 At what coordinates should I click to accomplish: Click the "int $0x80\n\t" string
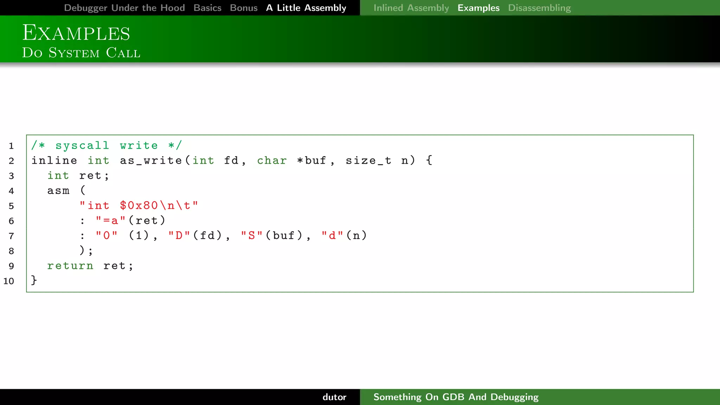click(x=139, y=205)
